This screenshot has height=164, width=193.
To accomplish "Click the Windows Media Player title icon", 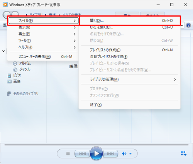I will 5,5.
